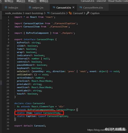Click the TS icon on the CarouselItem.d.ts tab
This screenshot has width=128, height=133.
coord(81,7)
